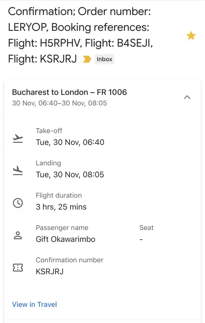The height and width of the screenshot is (323, 205).
Task: Click the confirmation number KSRJRJ value
Action: (49, 271)
